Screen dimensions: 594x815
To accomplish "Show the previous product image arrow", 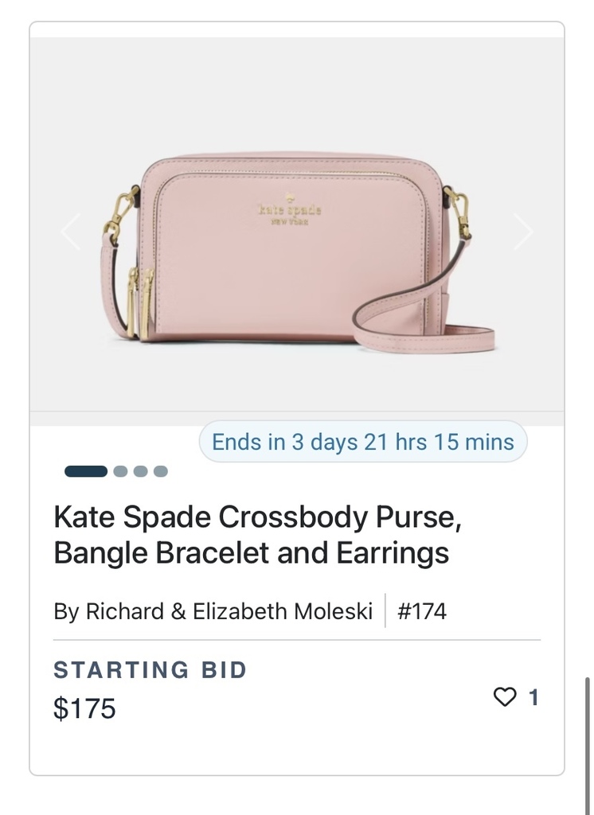I will (72, 232).
